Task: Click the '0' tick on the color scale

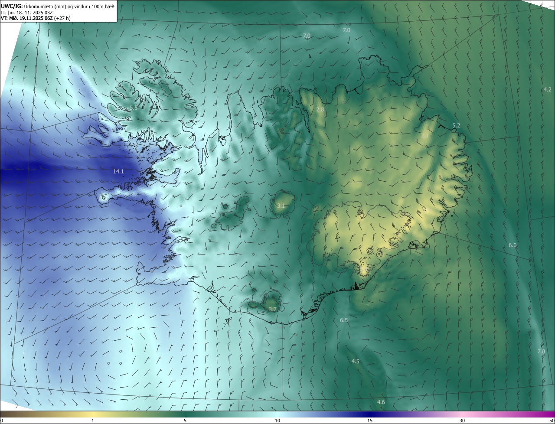Action: click(x=2, y=421)
